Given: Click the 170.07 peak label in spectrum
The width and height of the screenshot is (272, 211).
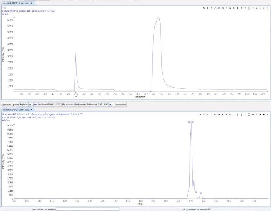Looking at the screenshot, I should point(191,122).
